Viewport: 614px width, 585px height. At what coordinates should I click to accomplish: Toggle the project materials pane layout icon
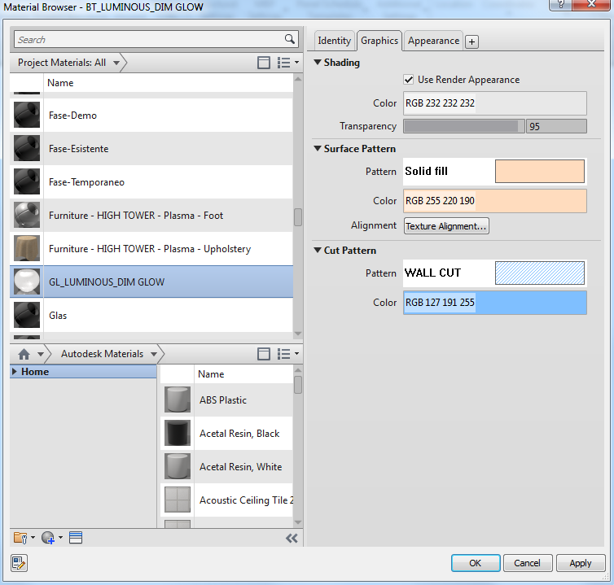click(263, 63)
